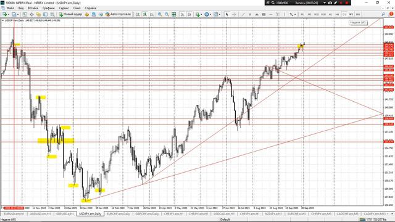Open a new chart window
Viewport: 395px width, 222px height.
(x=4, y=14)
